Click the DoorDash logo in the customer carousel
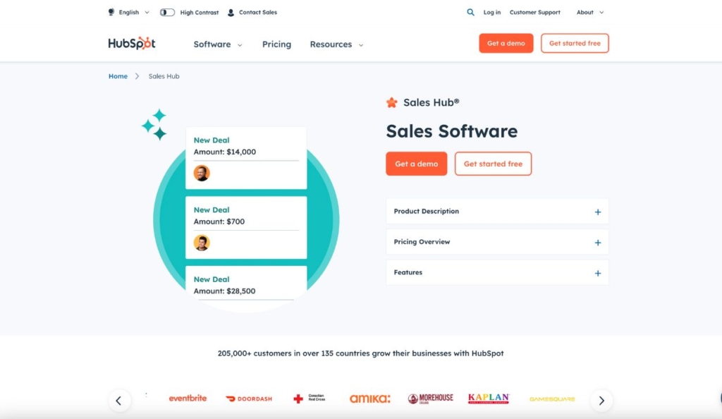The height and width of the screenshot is (419, 722). tap(248, 397)
